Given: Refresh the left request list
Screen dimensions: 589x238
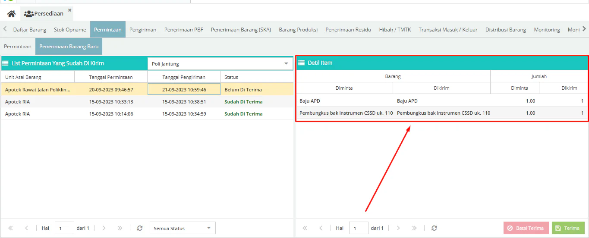Looking at the screenshot, I should tap(139, 228).
